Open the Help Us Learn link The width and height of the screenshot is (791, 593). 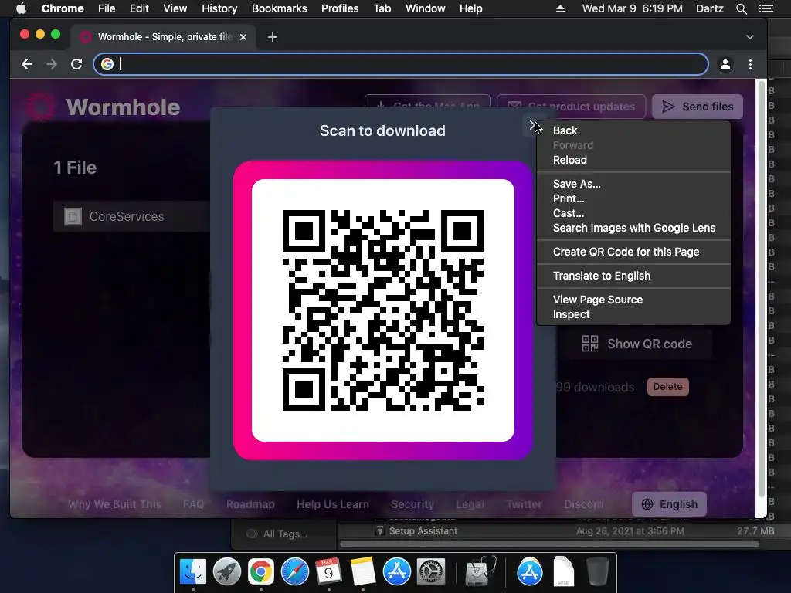click(x=332, y=504)
